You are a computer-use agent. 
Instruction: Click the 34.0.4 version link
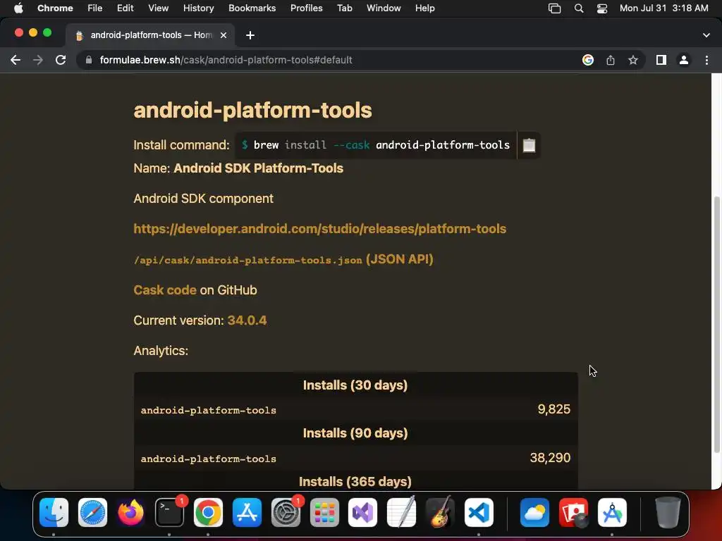(x=247, y=321)
